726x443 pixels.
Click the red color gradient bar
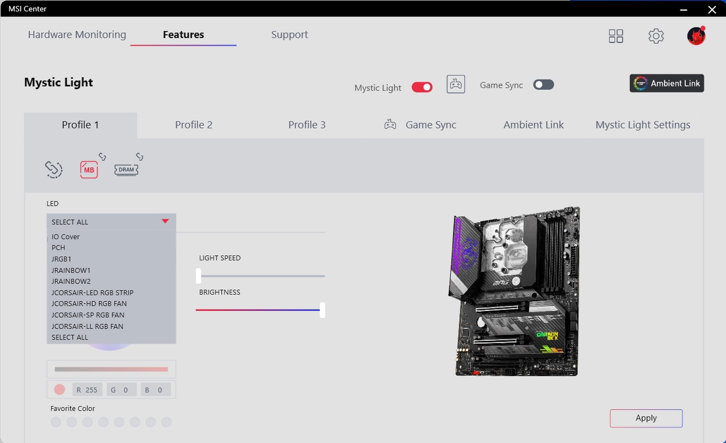[111, 369]
